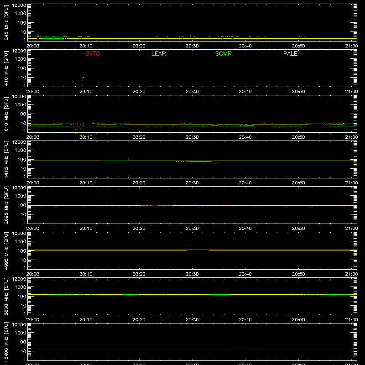Screen dimensions: 365x365
Task: Click 21:00 tick under the 8800 MHz plot
Action: point(351,320)
